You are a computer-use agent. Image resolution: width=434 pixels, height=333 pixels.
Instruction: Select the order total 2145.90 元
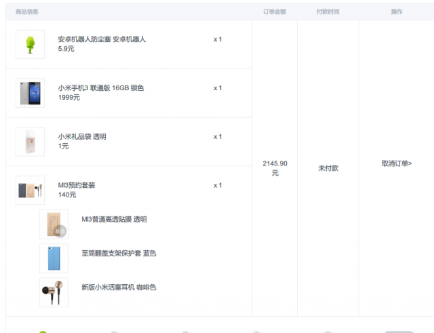275,168
